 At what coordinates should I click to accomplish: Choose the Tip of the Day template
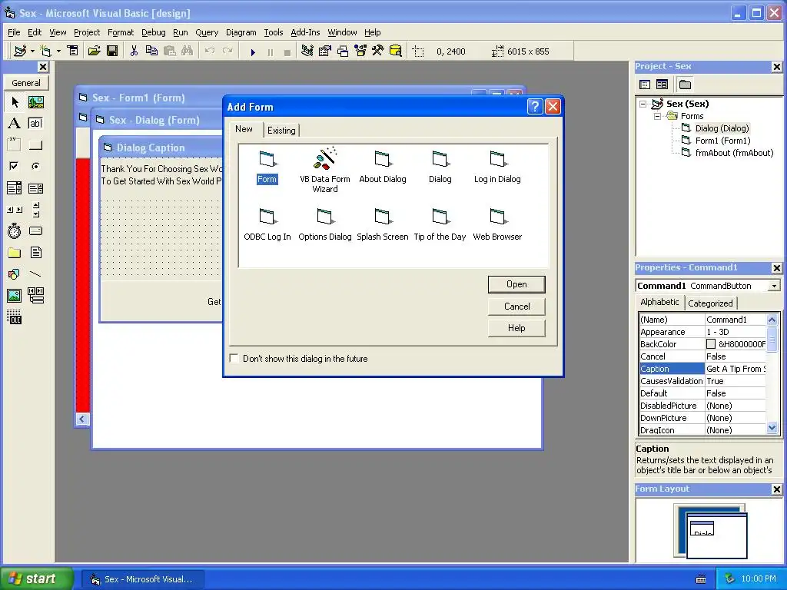click(440, 224)
